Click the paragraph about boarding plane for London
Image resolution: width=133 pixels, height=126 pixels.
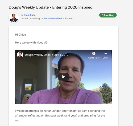click(60, 115)
